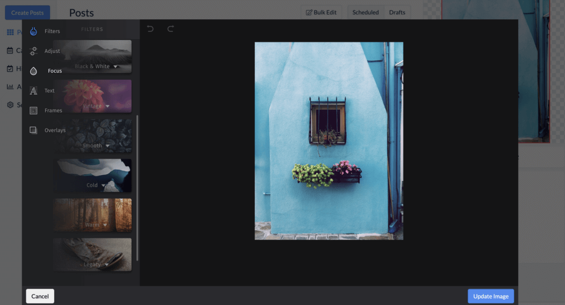Click the history check-calendar icon in sidebar
This screenshot has width=565, height=305.
click(x=10, y=68)
